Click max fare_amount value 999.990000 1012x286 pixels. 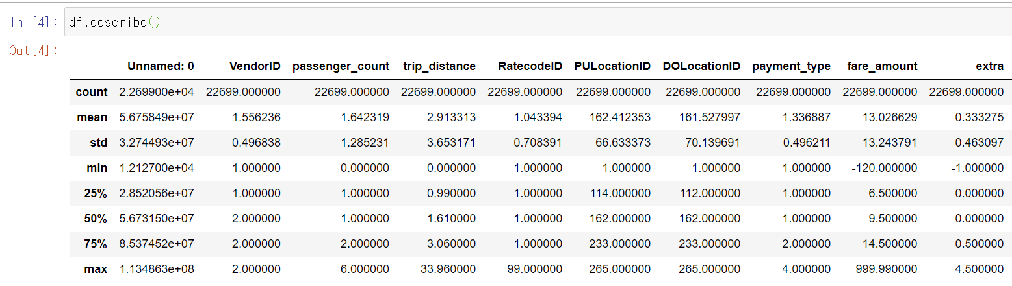coord(889,269)
